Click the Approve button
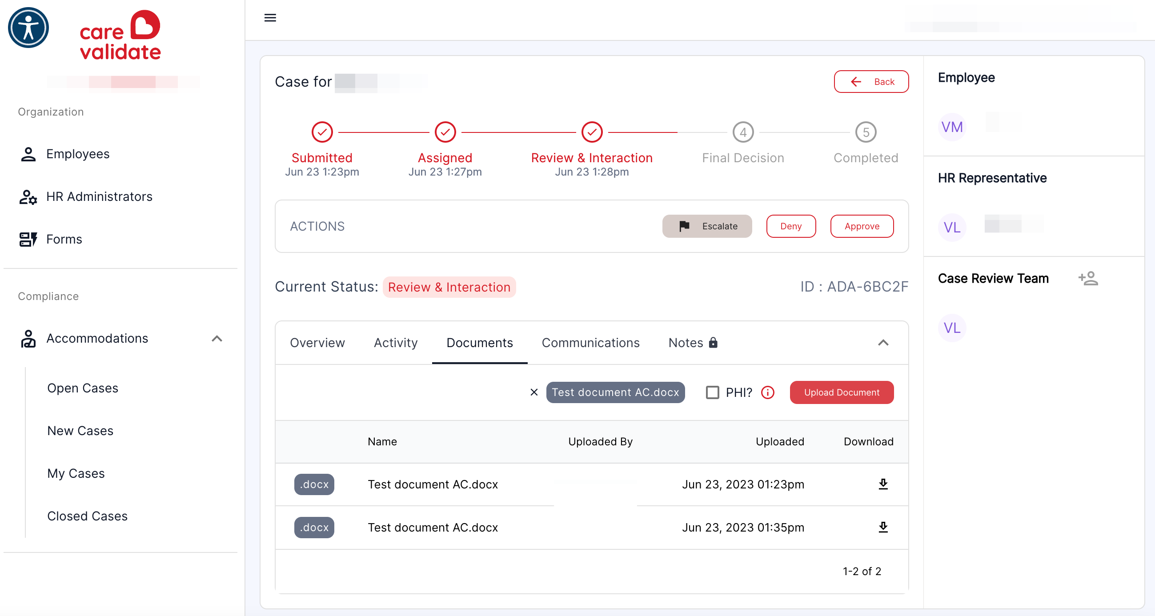This screenshot has height=616, width=1155. pos(862,226)
